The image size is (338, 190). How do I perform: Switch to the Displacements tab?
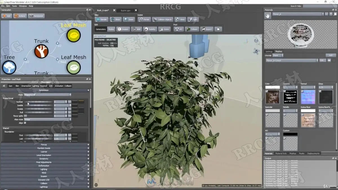pos(313,153)
